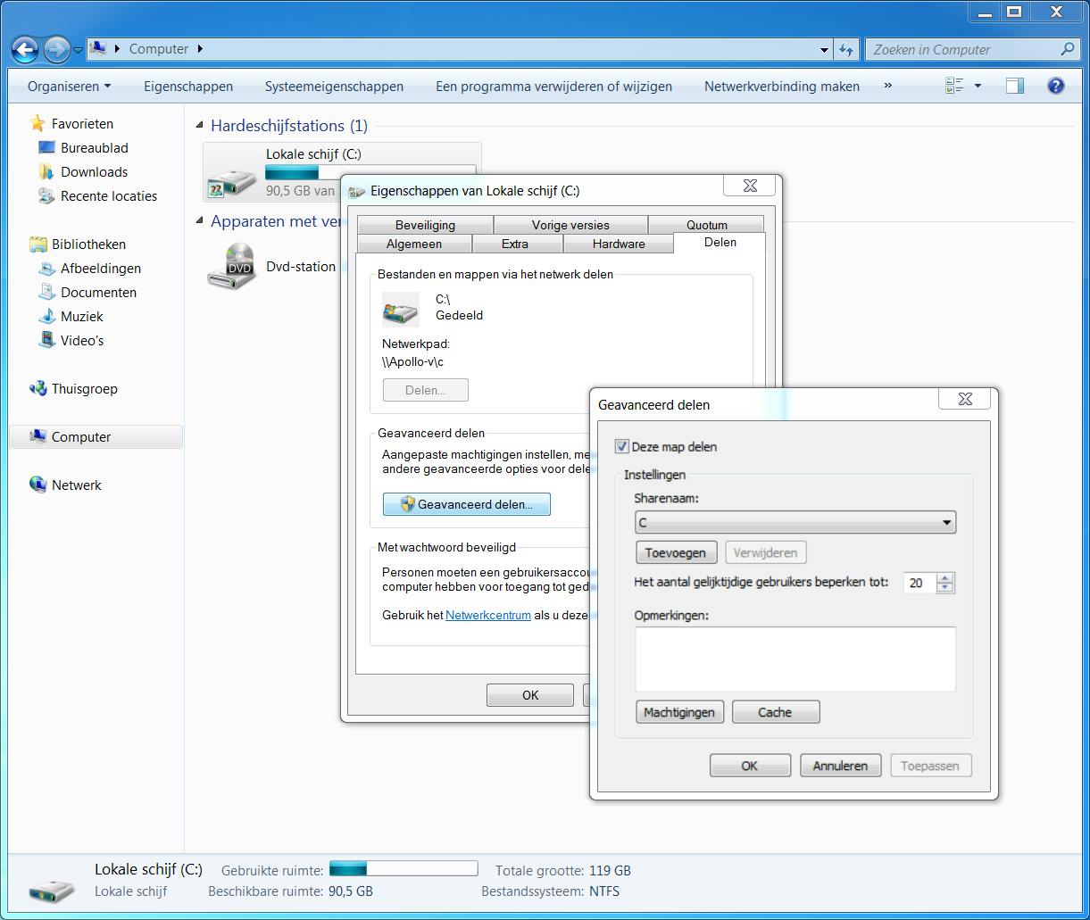Open the recent pages dropdown arrow
The width and height of the screenshot is (1090, 920).
tap(79, 50)
